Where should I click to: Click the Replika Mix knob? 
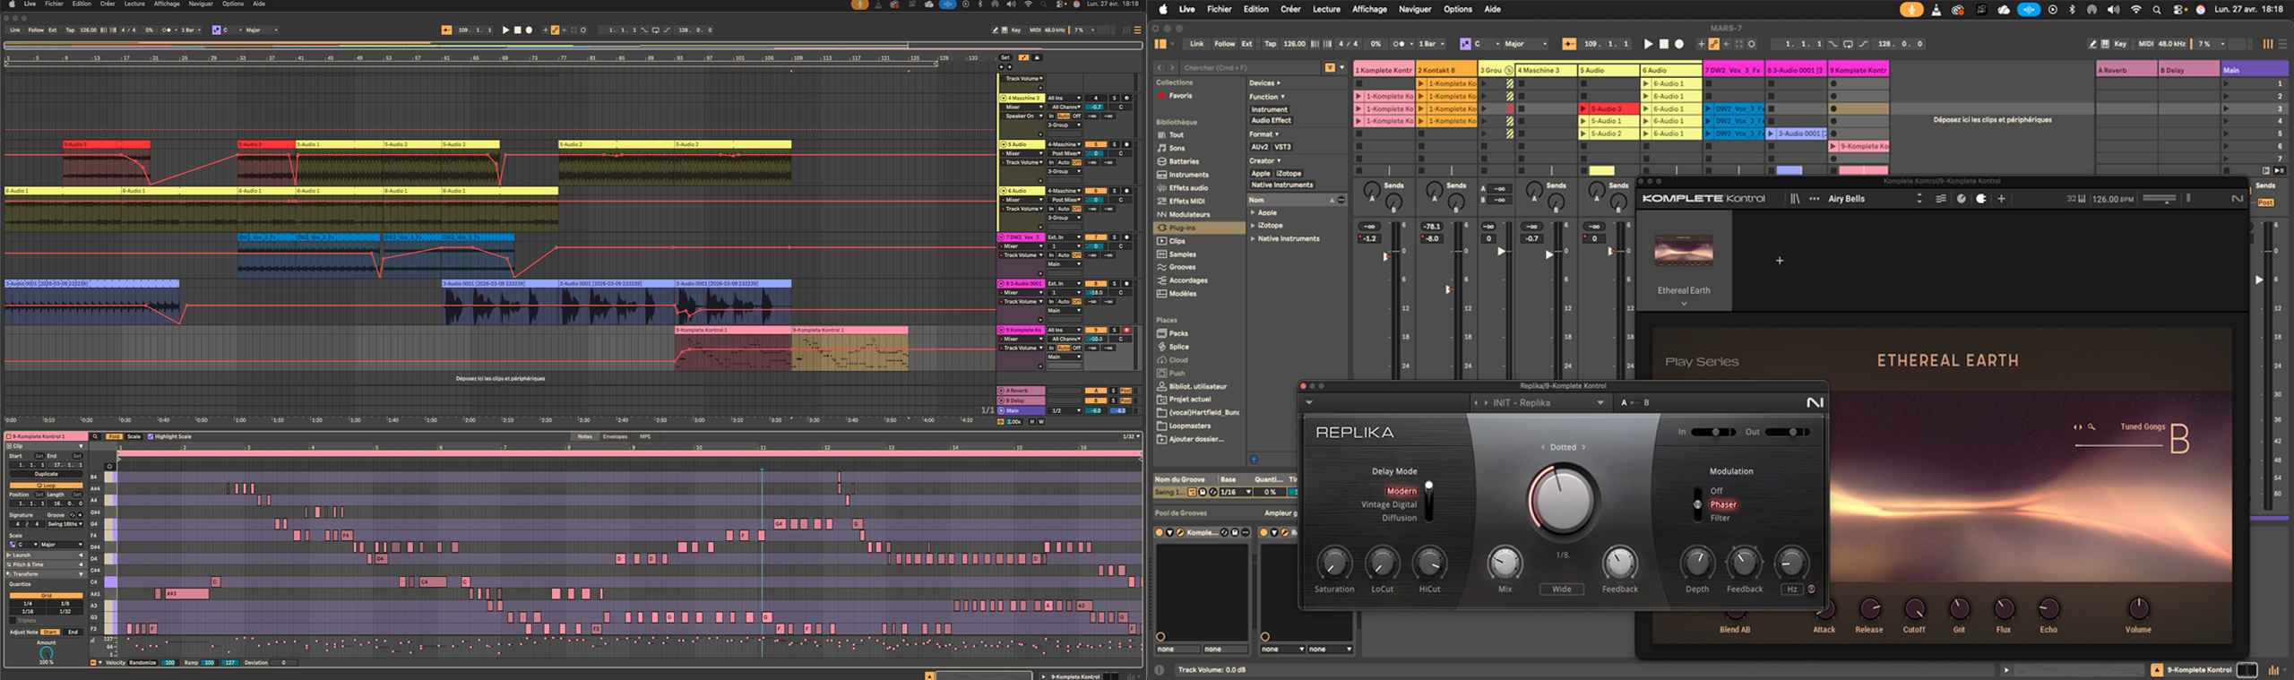1505,563
